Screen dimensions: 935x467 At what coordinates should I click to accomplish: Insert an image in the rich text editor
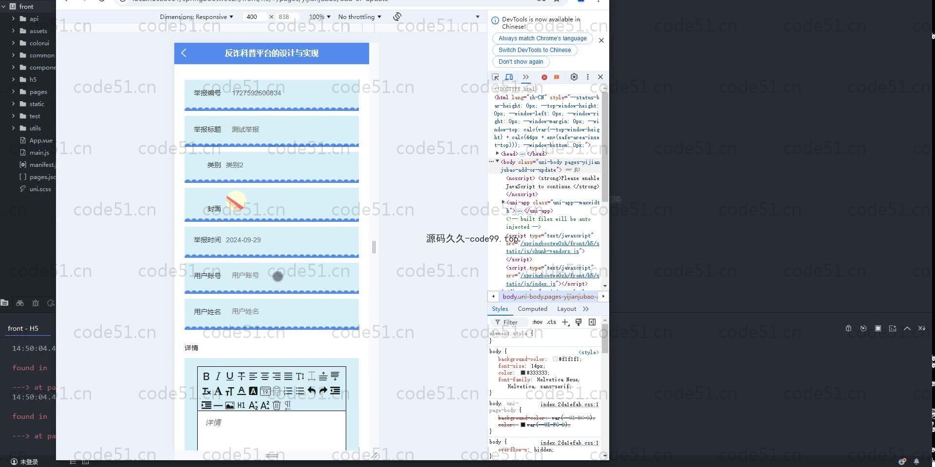pyautogui.click(x=229, y=405)
